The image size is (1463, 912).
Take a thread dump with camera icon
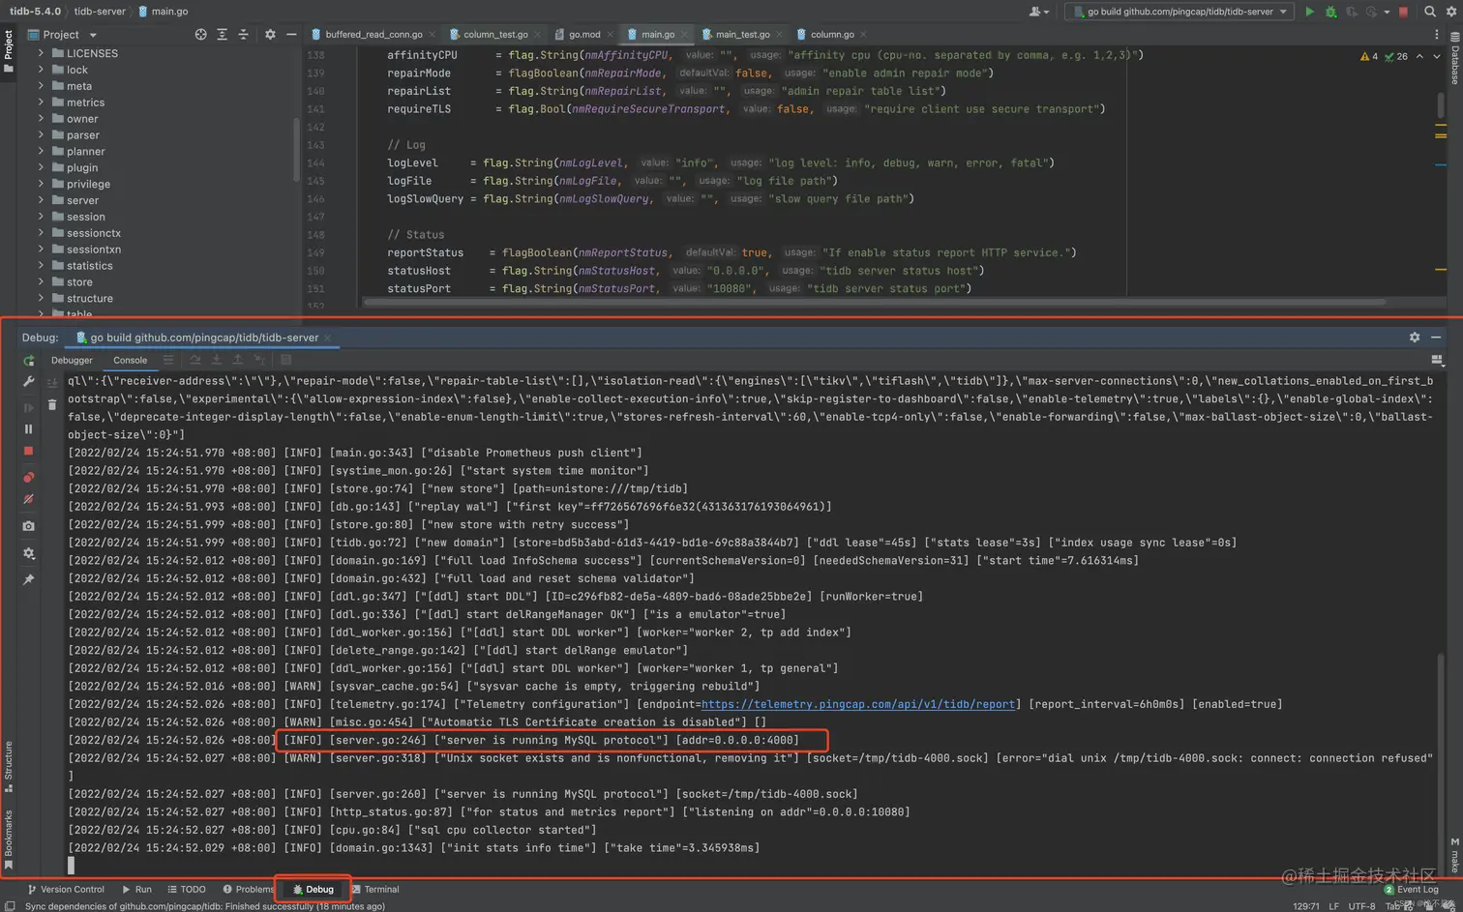[x=29, y=526]
